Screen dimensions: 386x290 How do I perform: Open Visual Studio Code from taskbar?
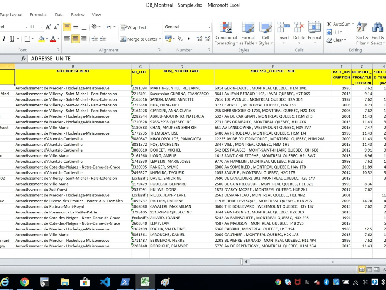pos(105,282)
